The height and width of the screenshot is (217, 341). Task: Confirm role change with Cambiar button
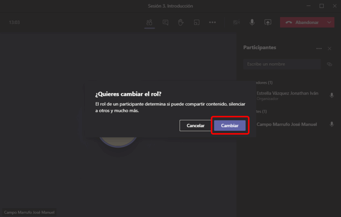coord(230,125)
